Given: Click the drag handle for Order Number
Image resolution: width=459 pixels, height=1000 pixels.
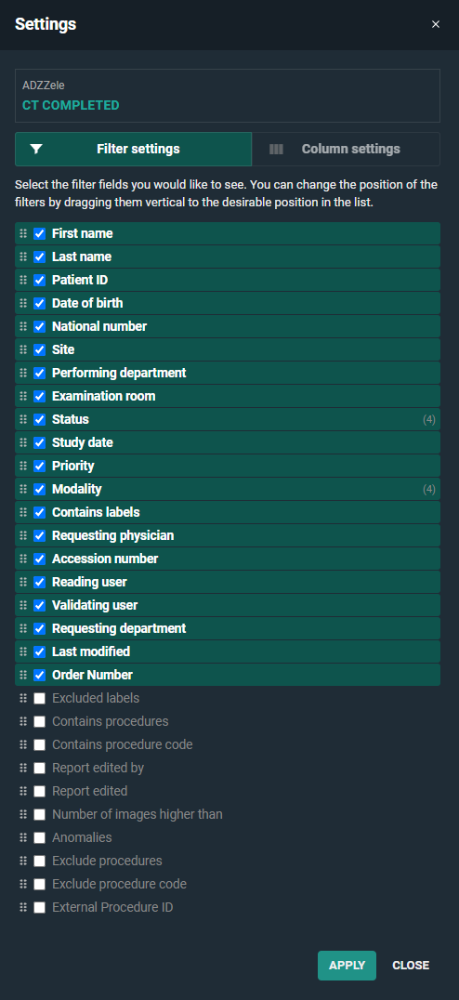Looking at the screenshot, I should 23,675.
